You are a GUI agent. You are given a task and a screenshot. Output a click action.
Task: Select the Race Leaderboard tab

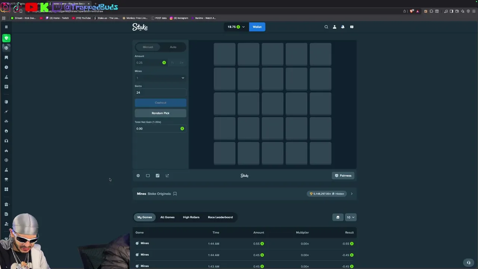click(220, 217)
